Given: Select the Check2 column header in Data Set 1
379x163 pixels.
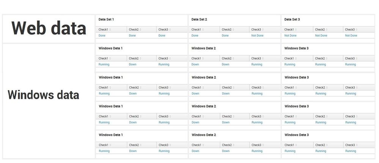Looking at the screenshot, I should pyautogui.click(x=134, y=30).
